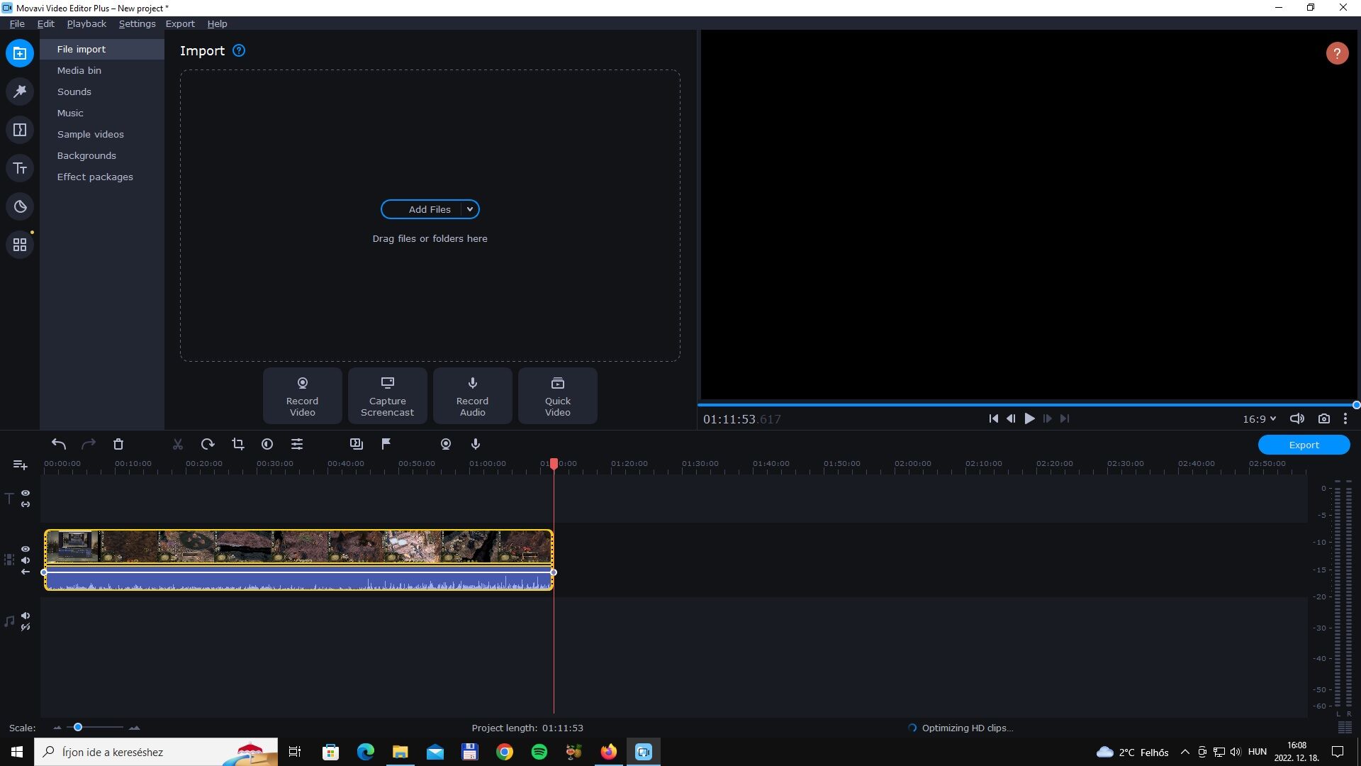Open Spotify from the taskbar

539,752
